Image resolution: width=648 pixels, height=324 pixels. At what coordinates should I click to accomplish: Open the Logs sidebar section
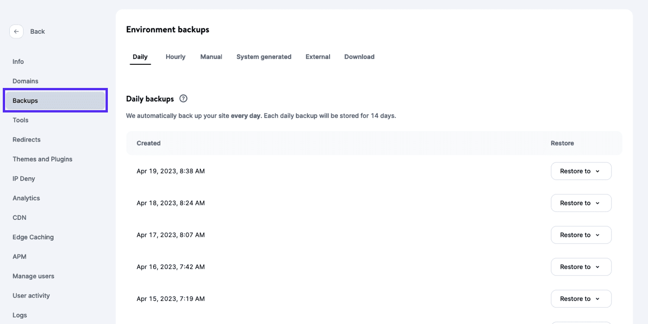[x=19, y=315]
